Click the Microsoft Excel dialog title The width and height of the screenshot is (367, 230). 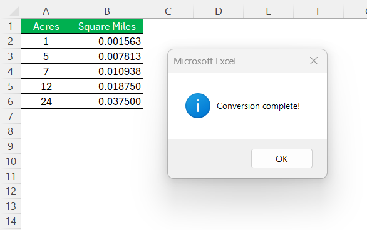205,61
